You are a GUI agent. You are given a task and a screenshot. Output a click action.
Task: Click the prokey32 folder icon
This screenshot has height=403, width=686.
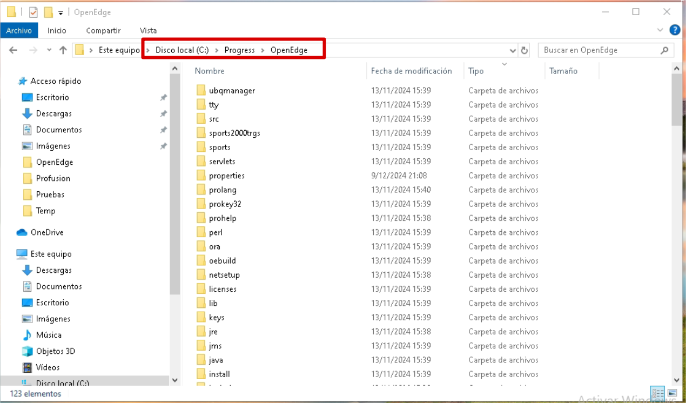[201, 204]
